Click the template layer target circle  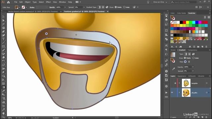[207, 83]
